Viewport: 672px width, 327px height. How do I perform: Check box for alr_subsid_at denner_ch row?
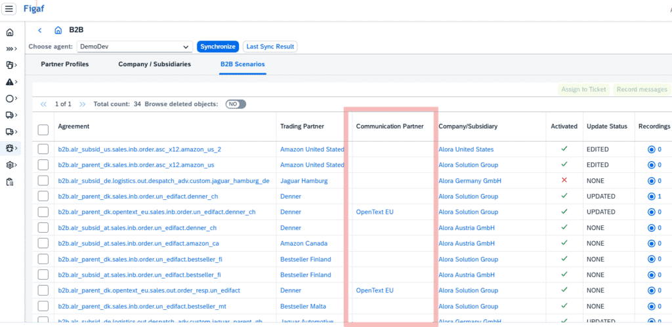43,227
